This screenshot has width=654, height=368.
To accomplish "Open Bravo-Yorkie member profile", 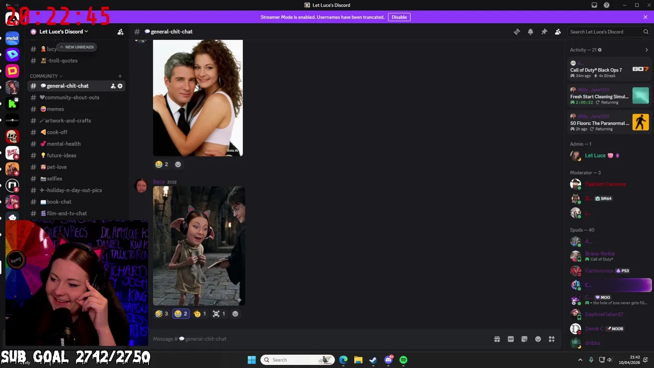I will click(610, 256).
